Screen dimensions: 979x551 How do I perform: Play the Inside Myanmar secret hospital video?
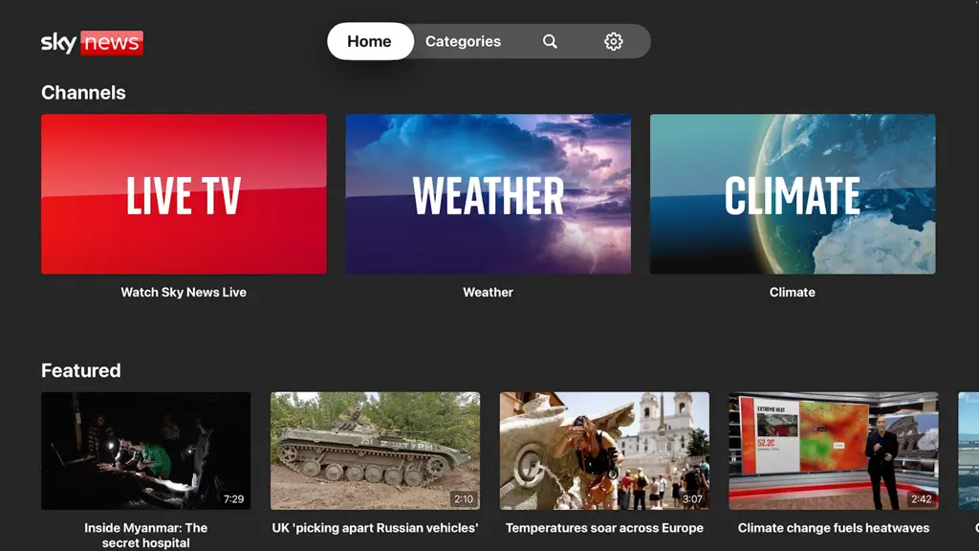pos(146,451)
